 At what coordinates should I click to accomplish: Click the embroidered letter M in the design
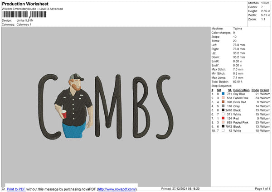[108, 107]
